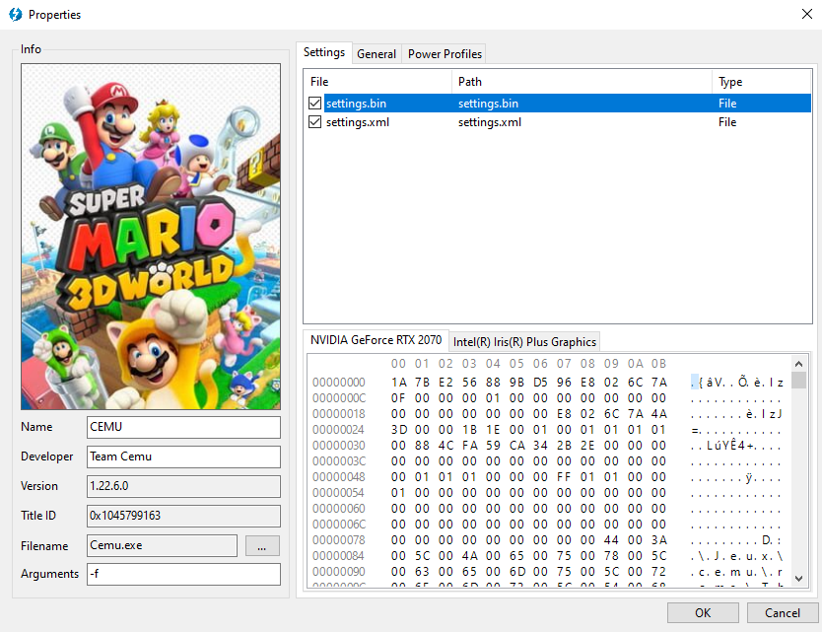
Task: Click the app lightning icon in title bar
Action: pyautogui.click(x=16, y=14)
